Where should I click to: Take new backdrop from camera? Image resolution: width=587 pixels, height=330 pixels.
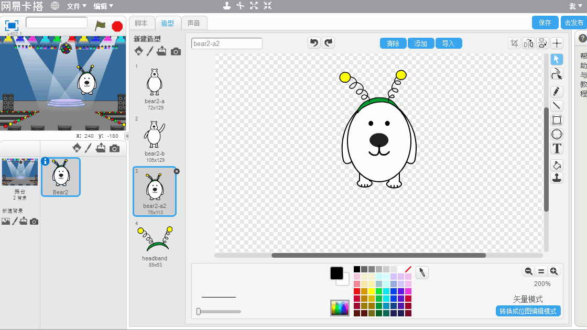click(34, 222)
